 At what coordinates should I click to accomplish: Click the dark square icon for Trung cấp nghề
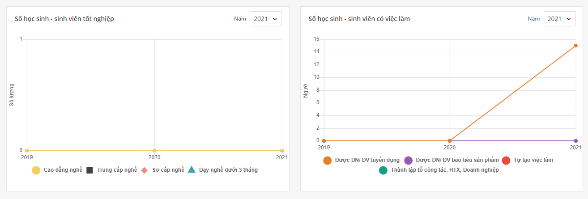tap(89, 170)
